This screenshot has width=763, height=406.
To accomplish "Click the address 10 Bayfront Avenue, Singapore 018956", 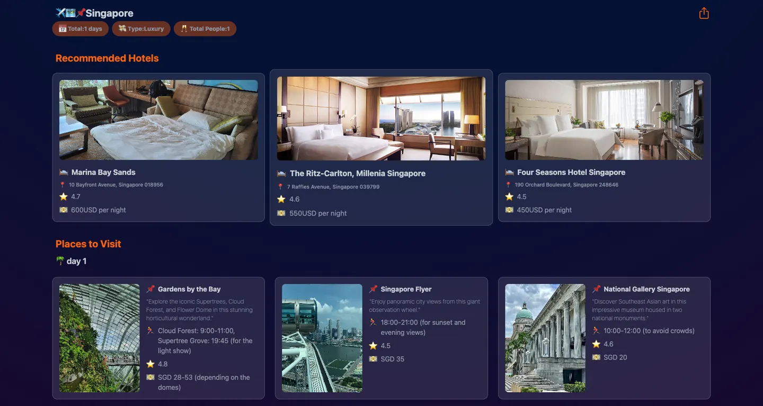I will [116, 185].
